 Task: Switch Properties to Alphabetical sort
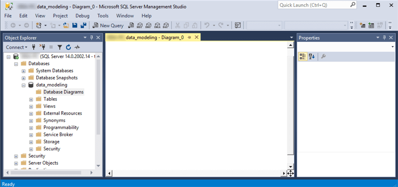pyautogui.click(x=312, y=57)
